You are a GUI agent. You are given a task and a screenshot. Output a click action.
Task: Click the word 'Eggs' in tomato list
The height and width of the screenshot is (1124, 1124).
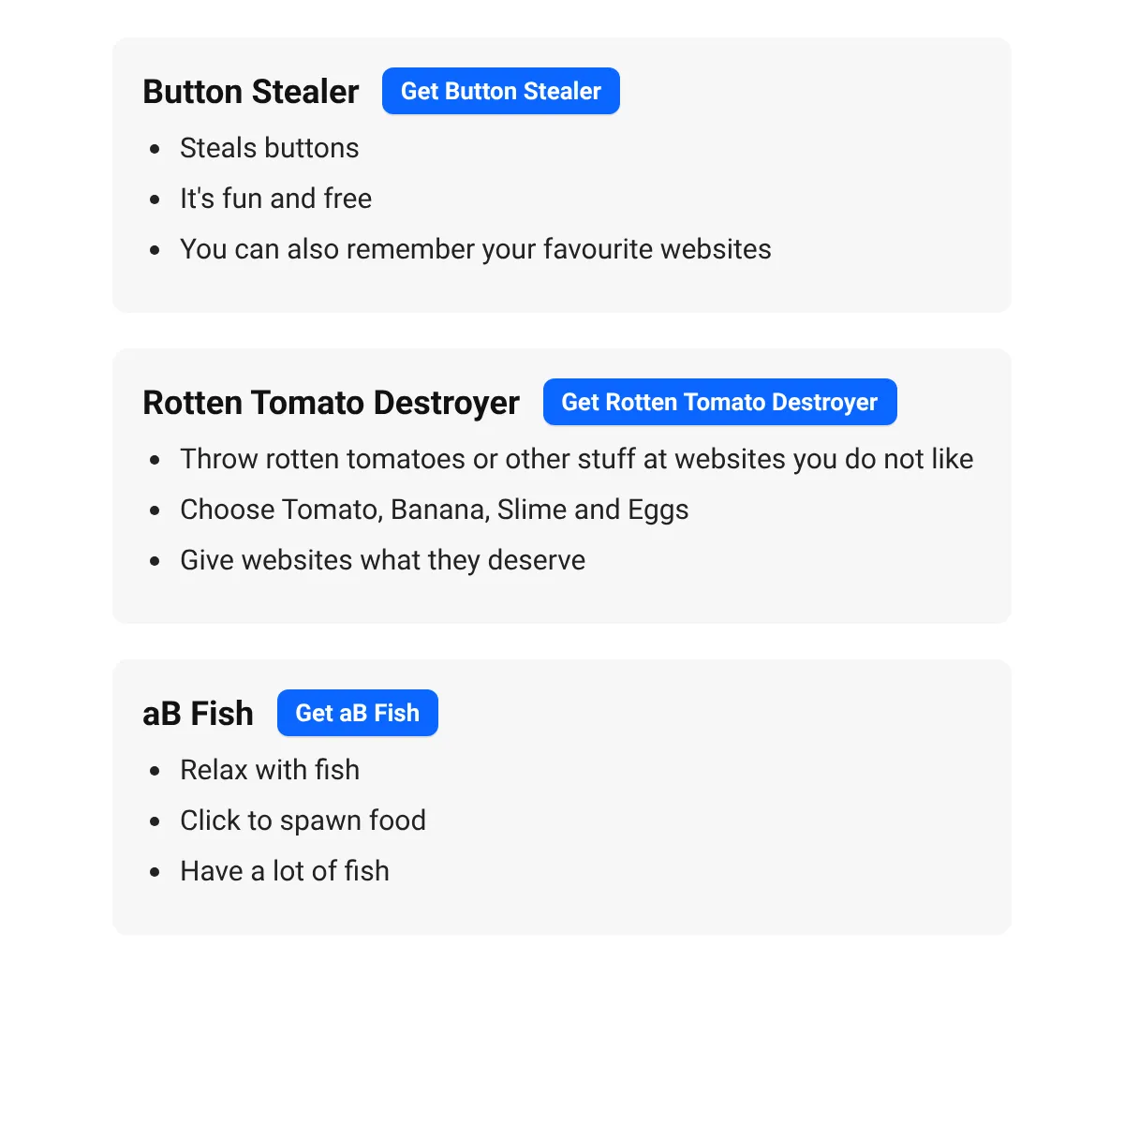(658, 510)
